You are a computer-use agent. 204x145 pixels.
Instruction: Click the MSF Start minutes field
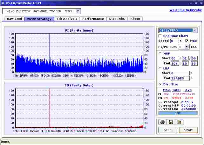(175, 58)
